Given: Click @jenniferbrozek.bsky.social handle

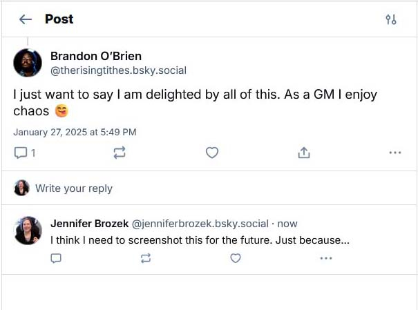Looking at the screenshot, I should coord(200,224).
